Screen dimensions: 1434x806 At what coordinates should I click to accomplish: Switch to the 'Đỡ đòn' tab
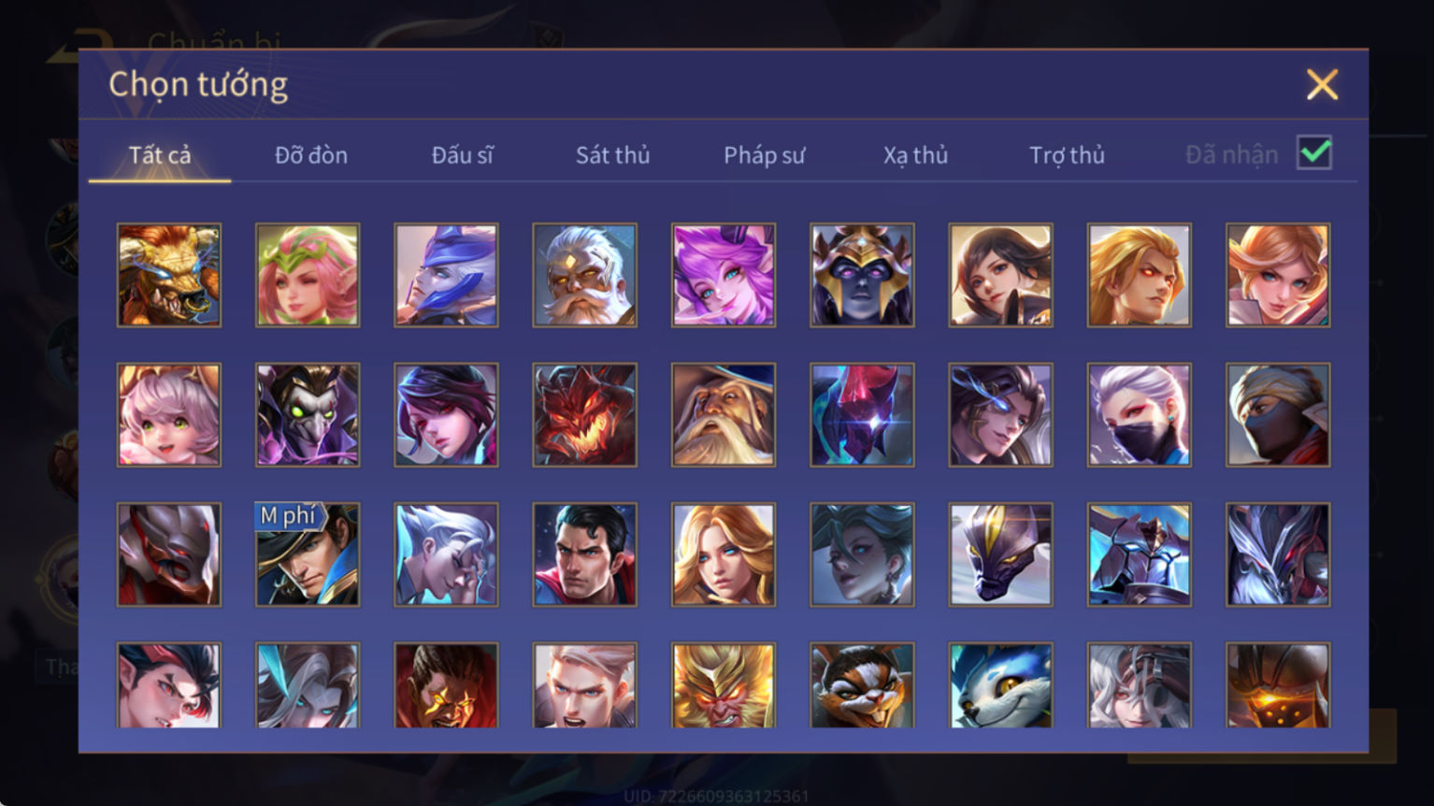pos(311,155)
